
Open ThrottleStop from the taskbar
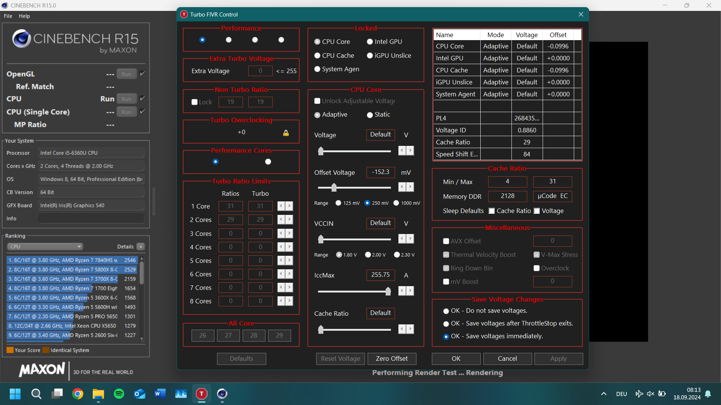point(201,394)
